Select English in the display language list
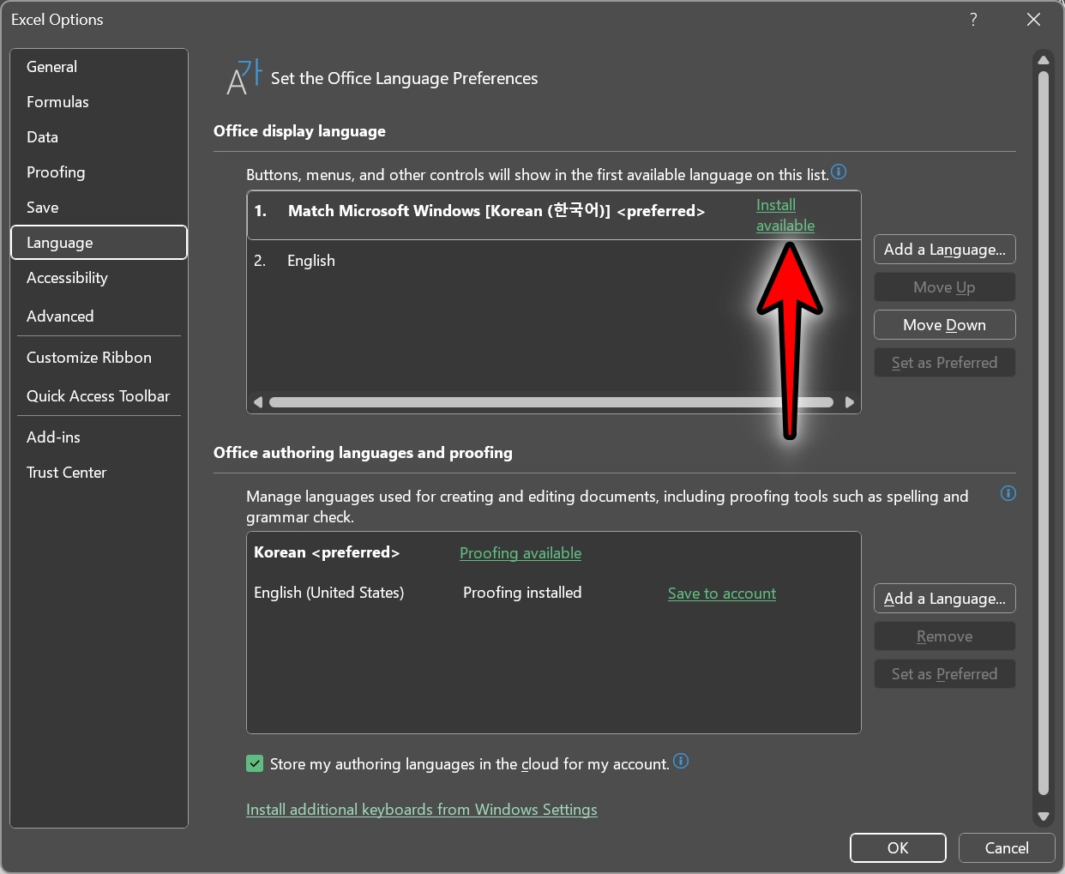 (x=554, y=261)
